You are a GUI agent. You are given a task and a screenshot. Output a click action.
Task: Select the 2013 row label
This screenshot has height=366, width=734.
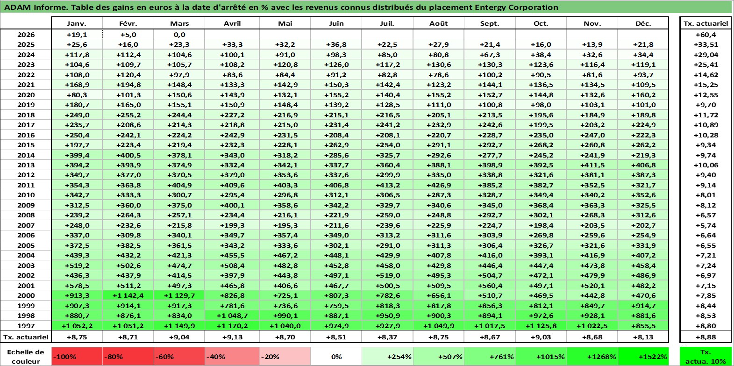point(26,165)
